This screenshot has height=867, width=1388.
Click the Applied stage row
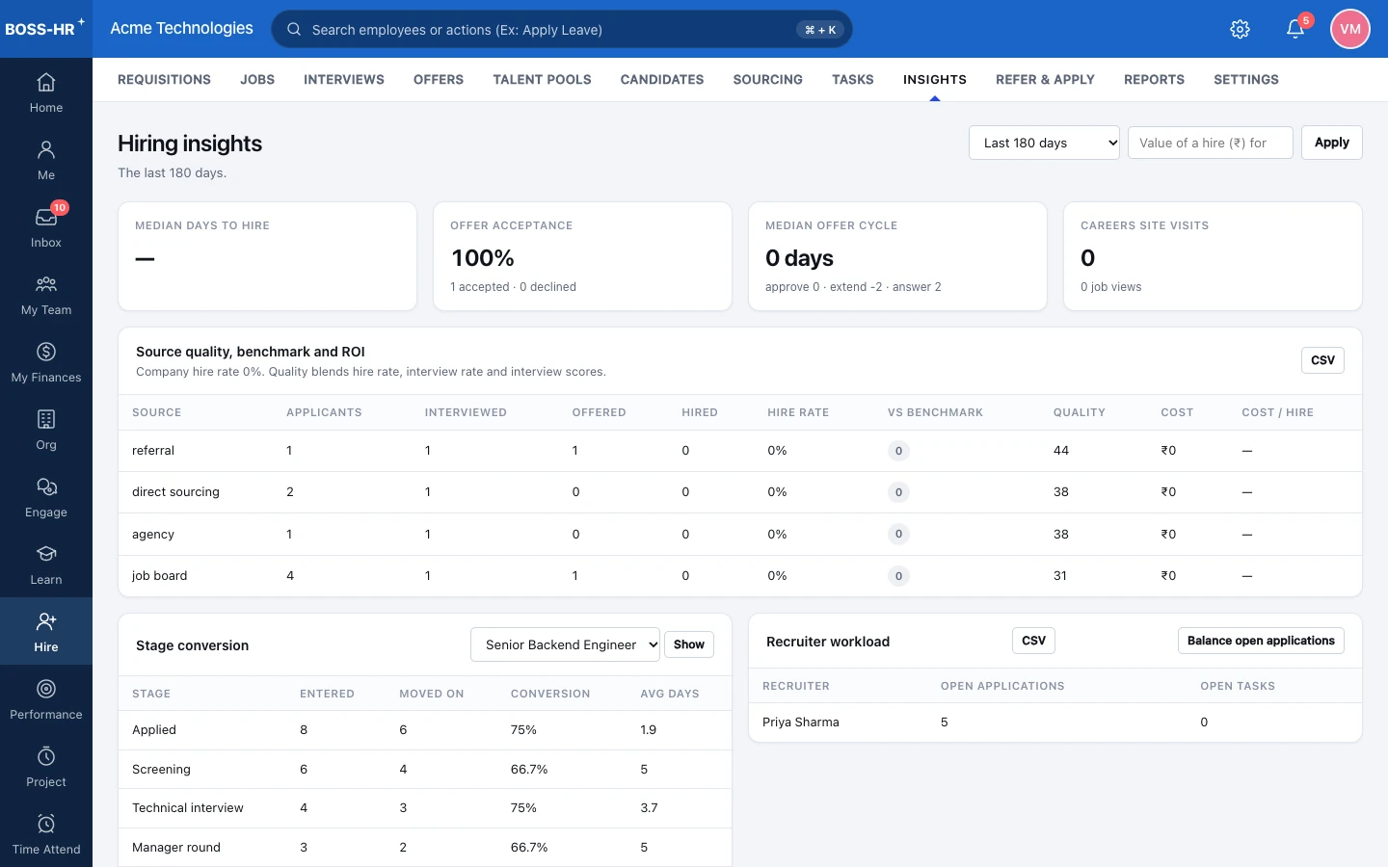coord(425,730)
